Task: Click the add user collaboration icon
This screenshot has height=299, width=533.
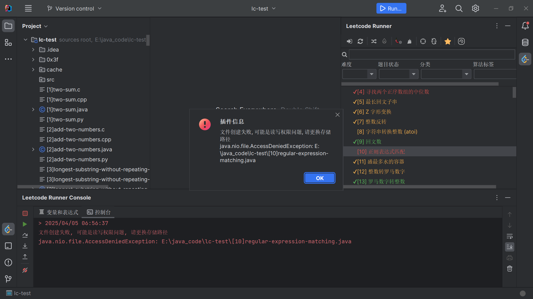Action: pyautogui.click(x=443, y=9)
